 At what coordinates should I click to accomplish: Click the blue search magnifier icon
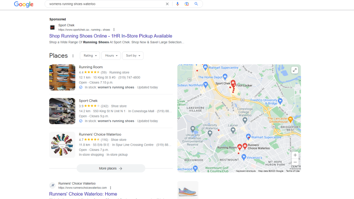coord(196,4)
